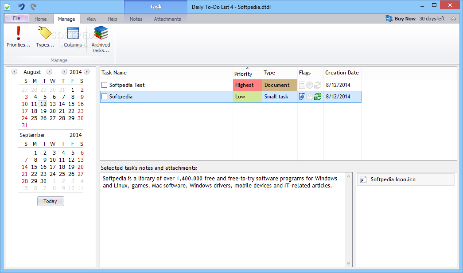Click Highest priority cell for Softpedia Test
Viewport: 463px width, 273px height.
pos(247,85)
